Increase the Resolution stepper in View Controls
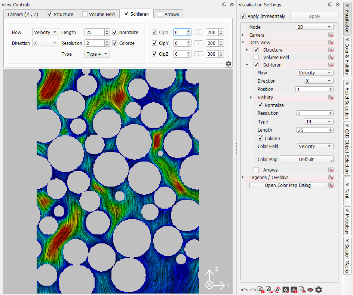The width and height of the screenshot is (353, 295). tap(107, 42)
